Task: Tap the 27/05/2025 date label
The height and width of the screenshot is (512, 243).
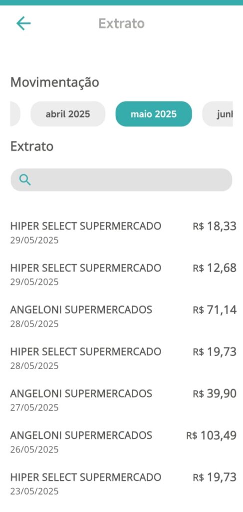Action: [34, 407]
